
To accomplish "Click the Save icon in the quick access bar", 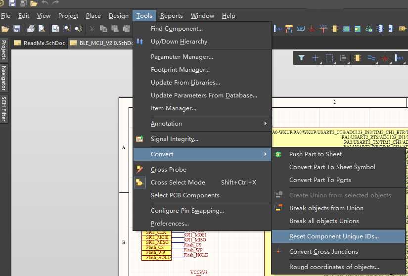I will coord(12,3).
